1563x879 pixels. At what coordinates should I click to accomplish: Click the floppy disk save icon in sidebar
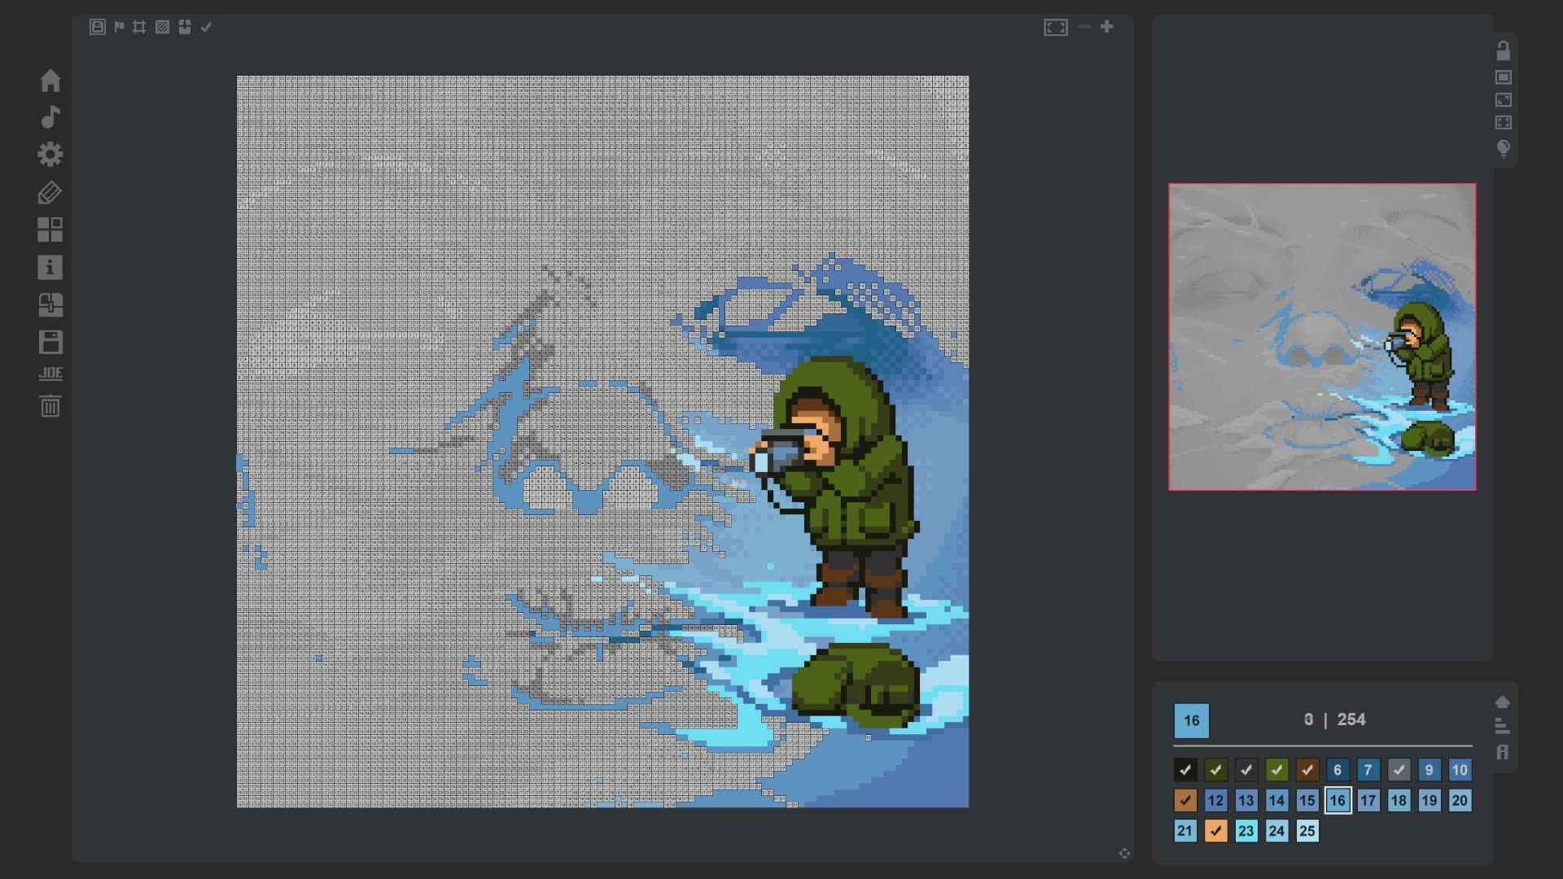pos(50,342)
